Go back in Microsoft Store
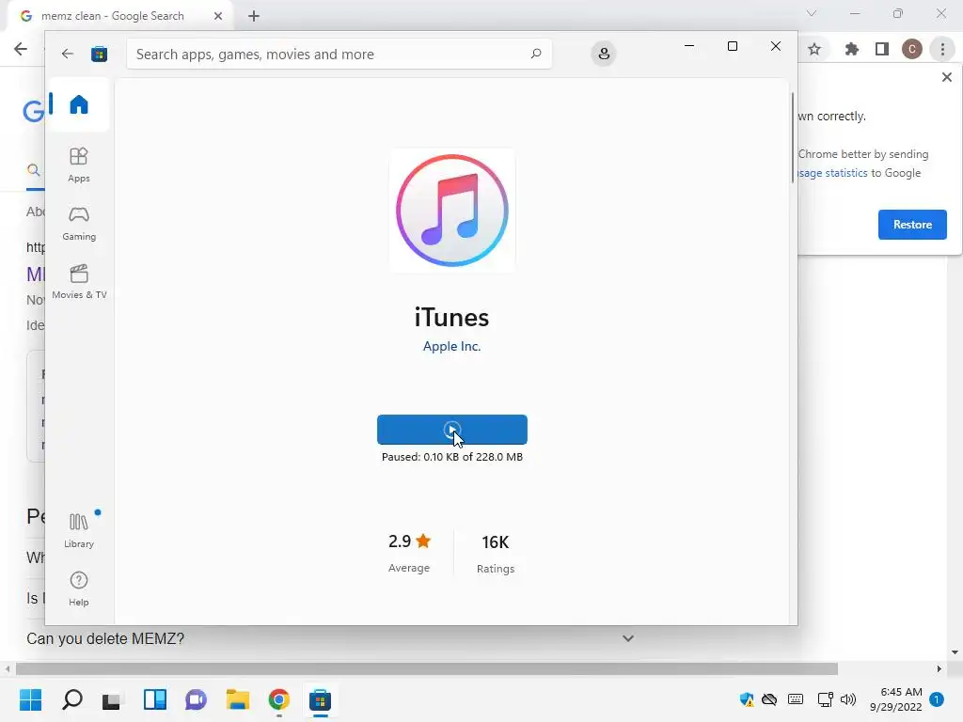This screenshot has height=722, width=963. [68, 54]
